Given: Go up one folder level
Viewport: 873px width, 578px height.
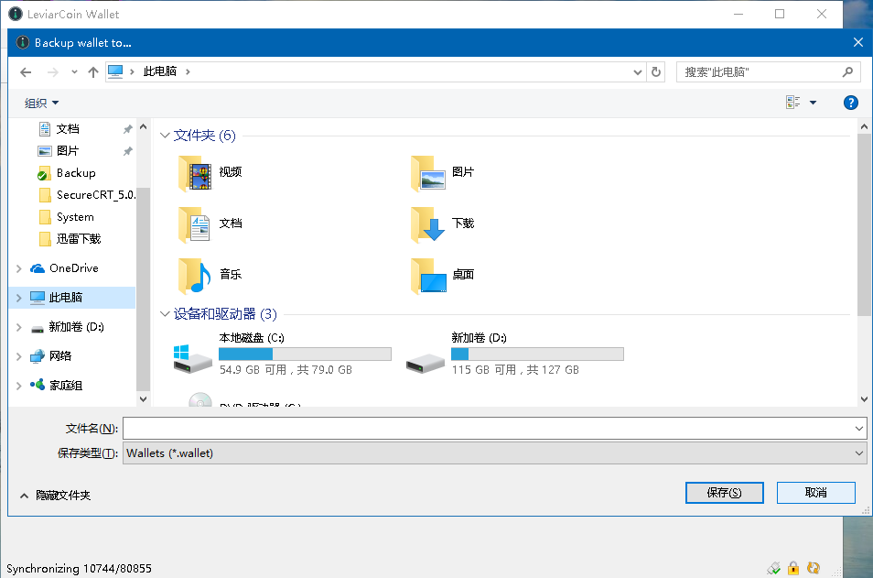Looking at the screenshot, I should [93, 71].
